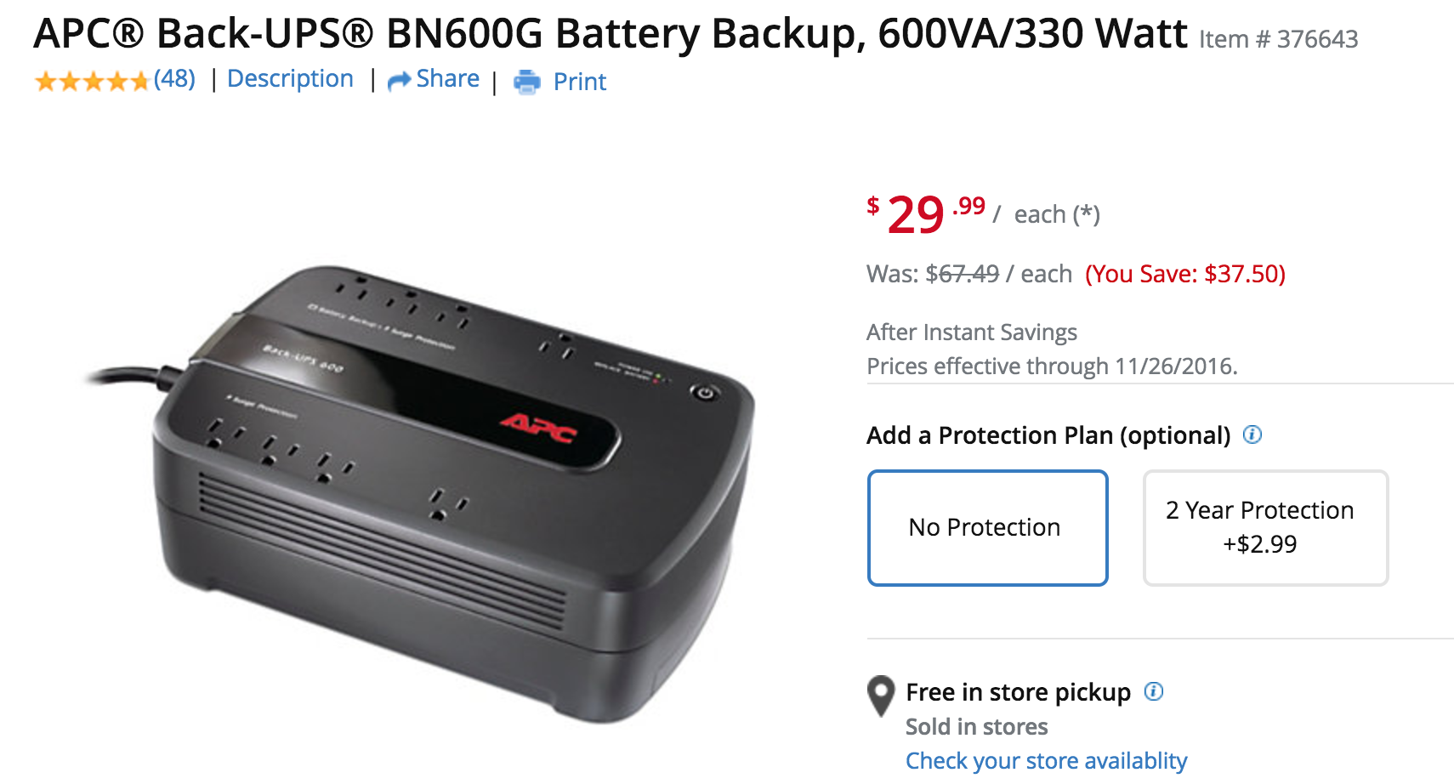1454x784 pixels.
Task: Select the No Protection option
Action: coord(987,527)
